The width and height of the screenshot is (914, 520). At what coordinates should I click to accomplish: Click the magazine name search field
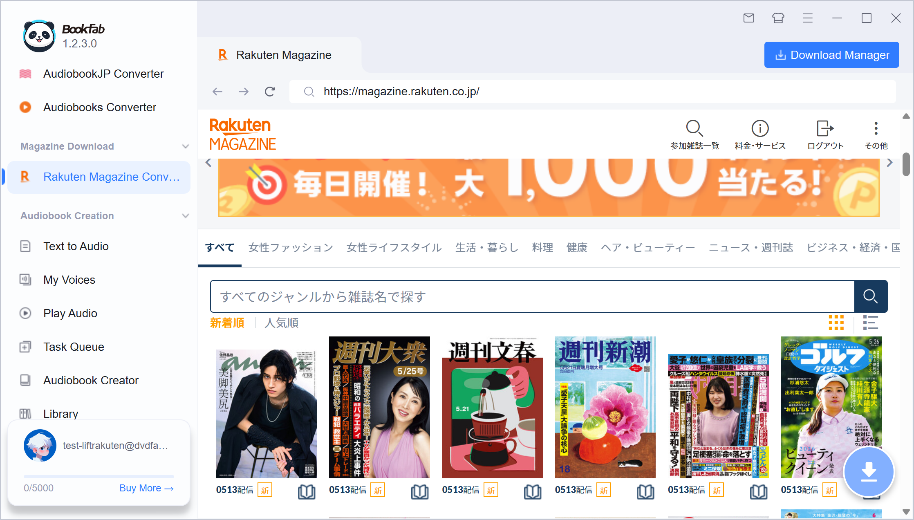point(532,296)
